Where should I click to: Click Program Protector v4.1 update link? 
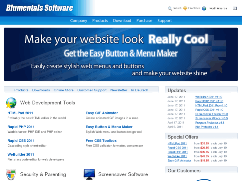coord(210,123)
